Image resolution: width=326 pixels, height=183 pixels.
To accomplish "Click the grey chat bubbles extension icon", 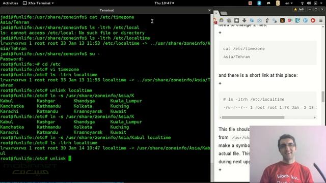I will coord(275,20).
